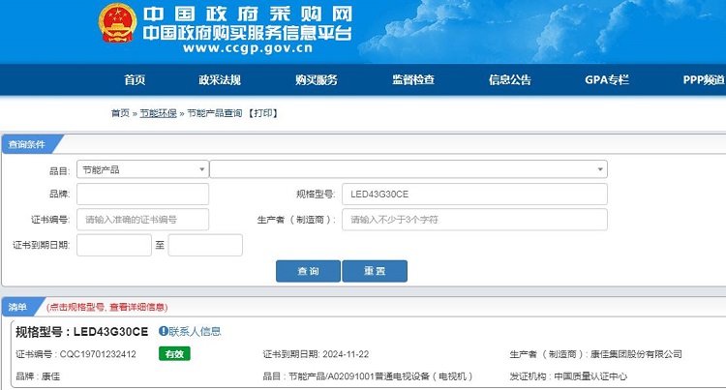
Task: Go to 购买服务 in navigation bar
Action: tap(317, 79)
